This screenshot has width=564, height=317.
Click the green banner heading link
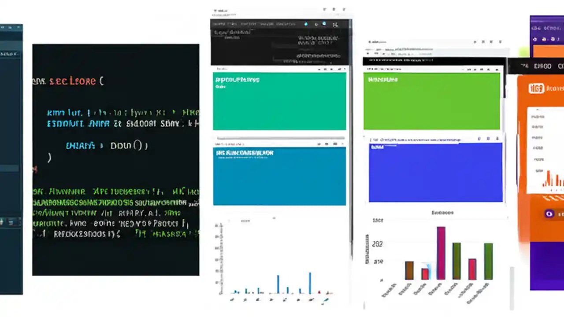point(382,80)
